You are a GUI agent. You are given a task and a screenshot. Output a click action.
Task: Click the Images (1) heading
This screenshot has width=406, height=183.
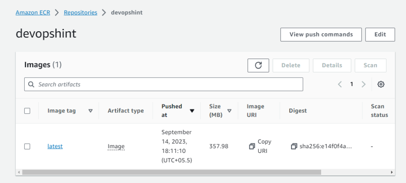[43, 65]
